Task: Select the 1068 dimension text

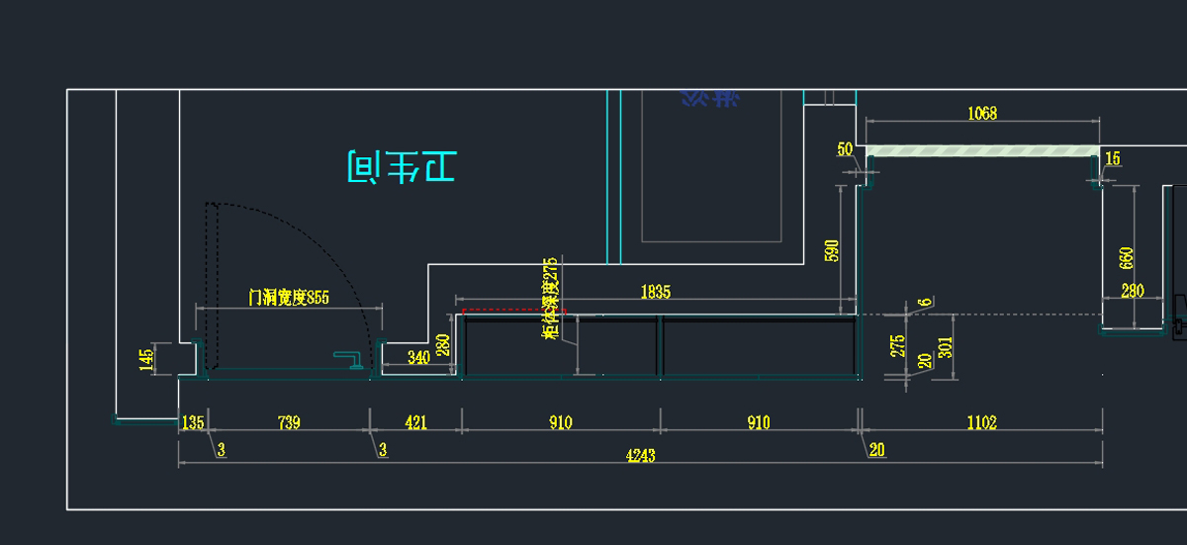Action: point(981,114)
